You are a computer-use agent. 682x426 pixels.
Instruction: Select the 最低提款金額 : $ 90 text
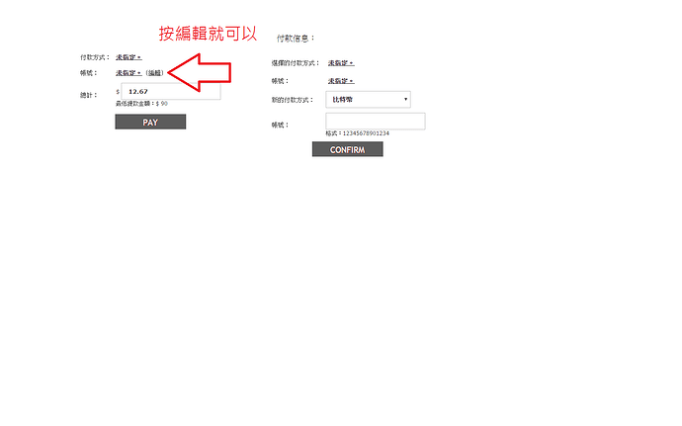141,104
